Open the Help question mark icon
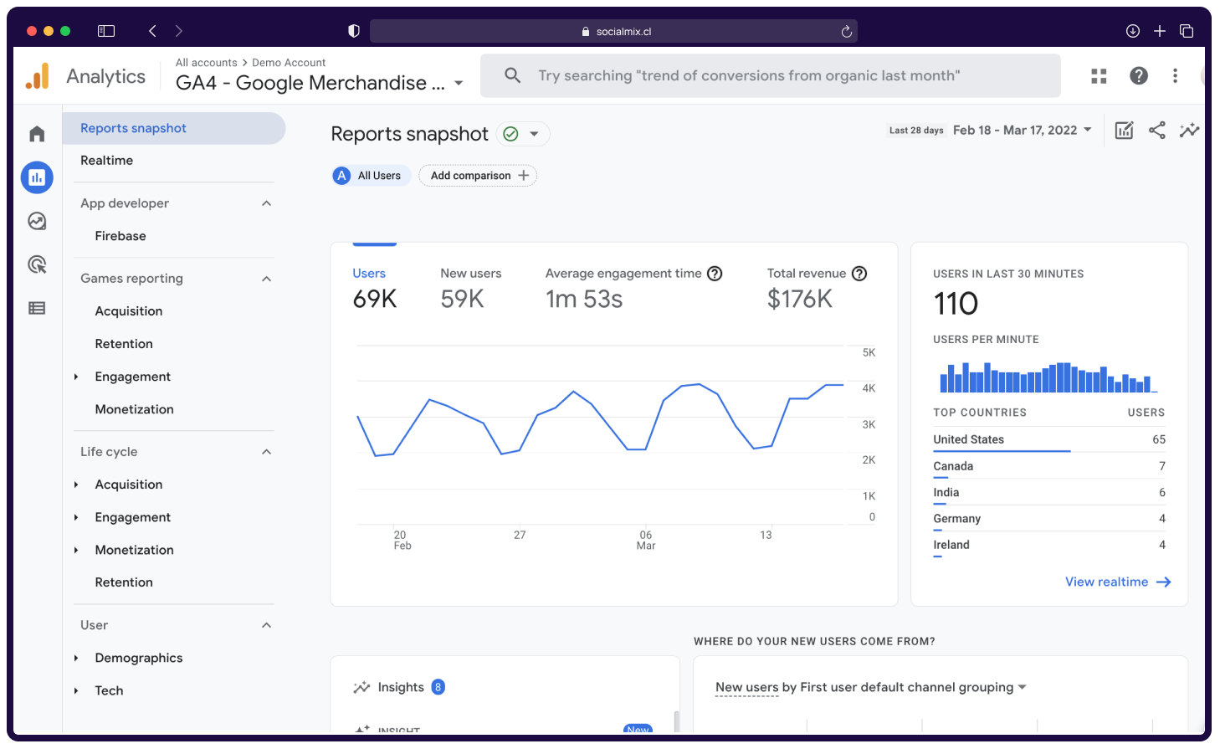Viewport: 1220px width, 754px height. point(1139,76)
